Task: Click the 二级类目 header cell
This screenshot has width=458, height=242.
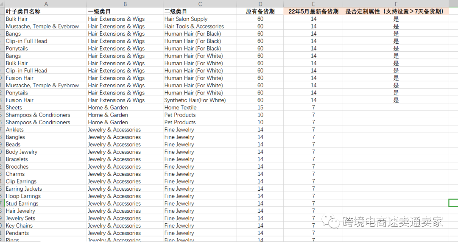Action: tap(200, 11)
